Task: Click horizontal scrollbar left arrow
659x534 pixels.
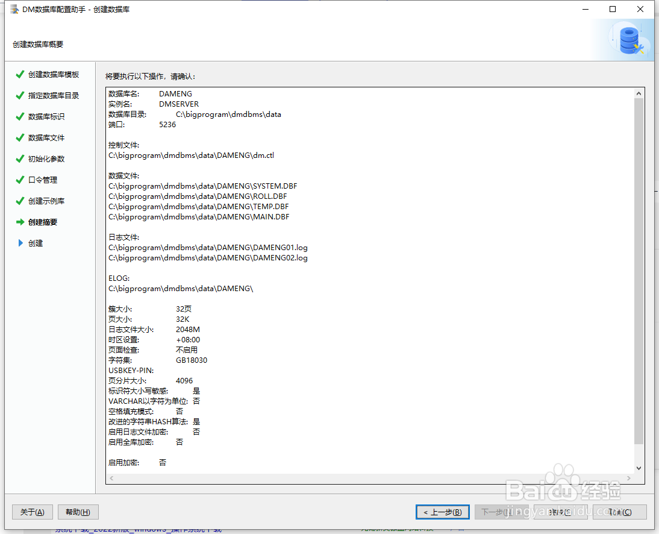Action: 111,478
